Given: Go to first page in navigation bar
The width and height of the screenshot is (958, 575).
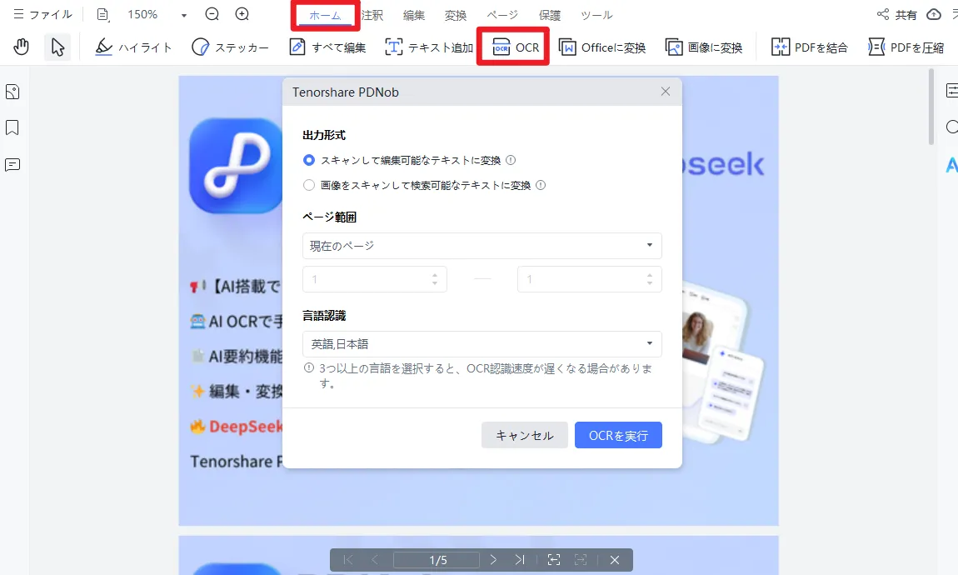Looking at the screenshot, I should click(348, 560).
